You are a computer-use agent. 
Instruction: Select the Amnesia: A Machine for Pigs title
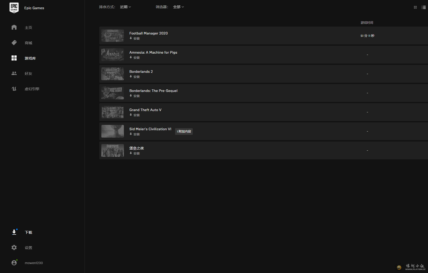tap(153, 52)
